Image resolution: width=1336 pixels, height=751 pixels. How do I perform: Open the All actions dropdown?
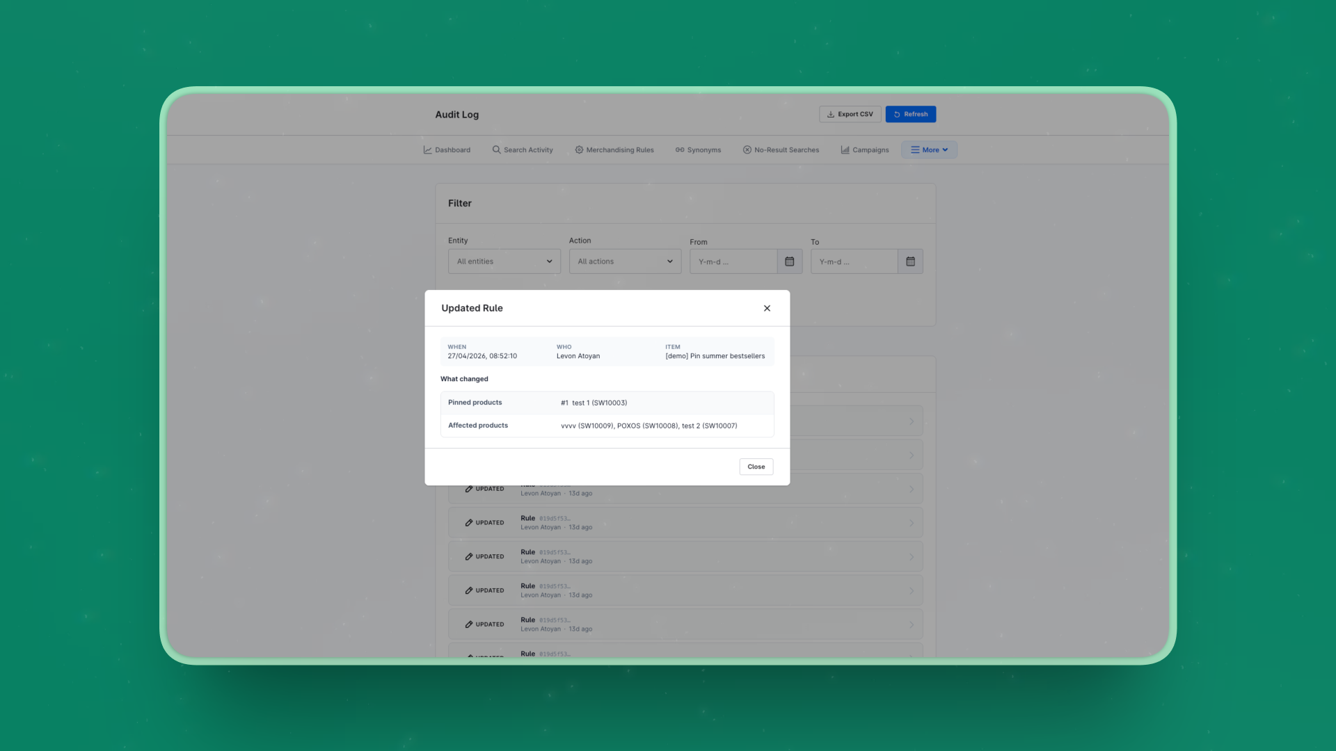tap(625, 261)
